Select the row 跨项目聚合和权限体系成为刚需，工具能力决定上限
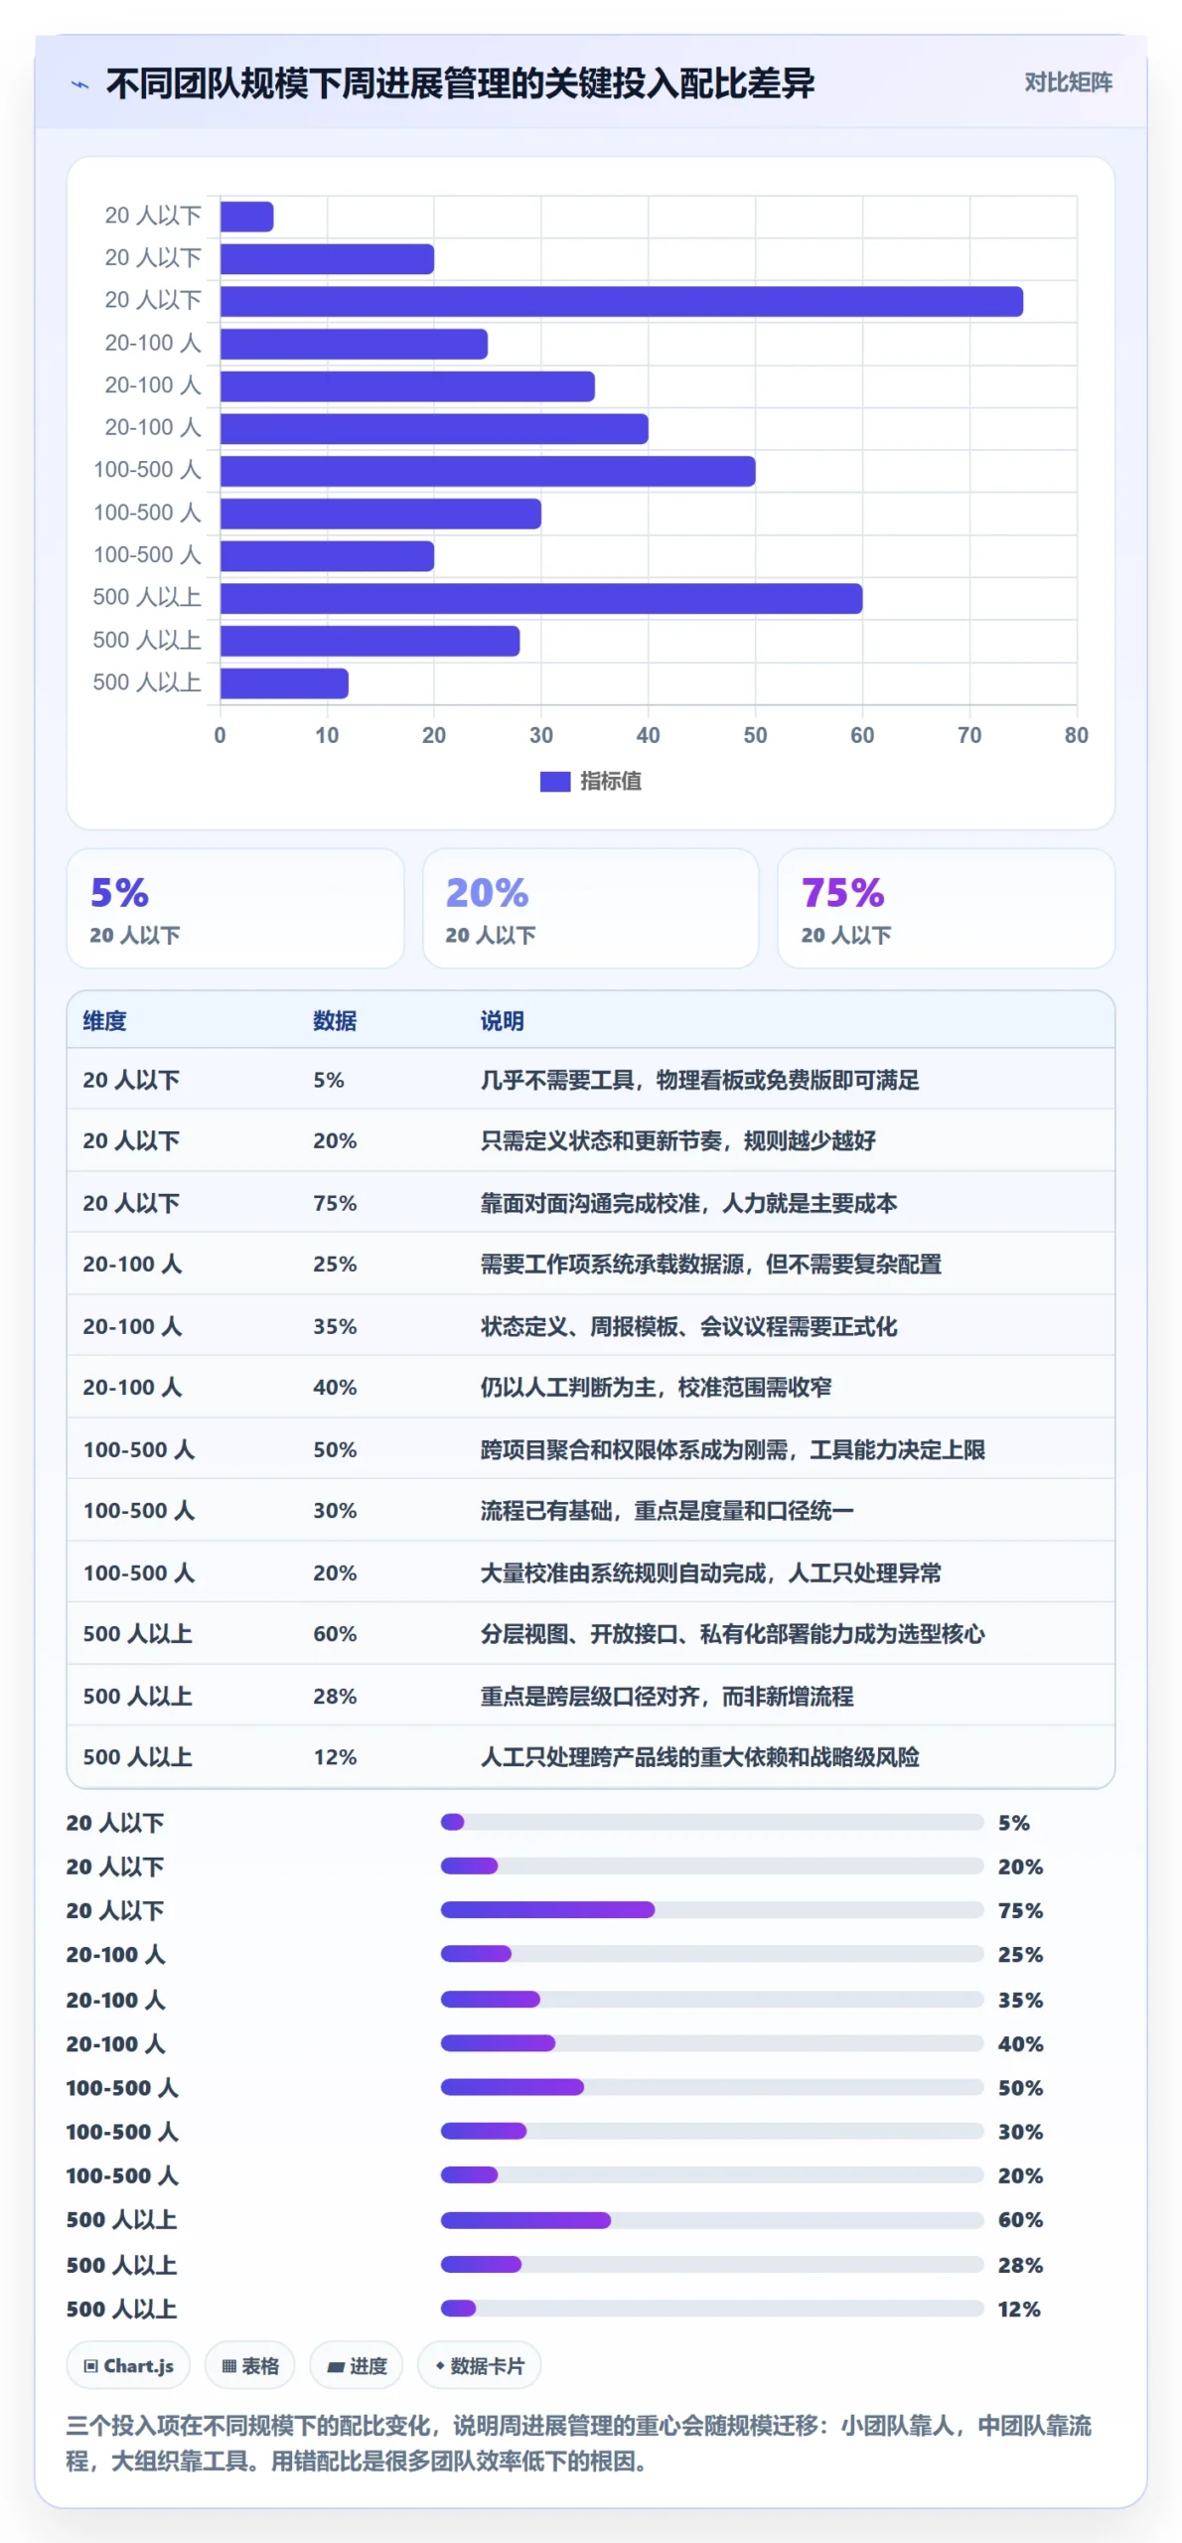 point(590,1449)
